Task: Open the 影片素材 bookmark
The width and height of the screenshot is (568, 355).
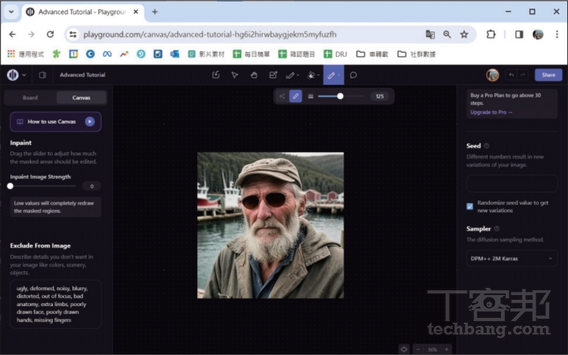Action: pos(206,54)
